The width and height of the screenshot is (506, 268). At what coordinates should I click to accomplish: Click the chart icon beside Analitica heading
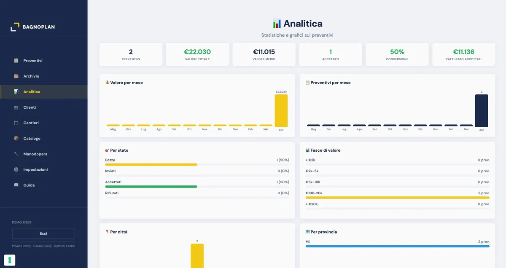click(277, 24)
